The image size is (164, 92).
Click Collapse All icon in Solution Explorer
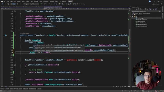click(146, 9)
